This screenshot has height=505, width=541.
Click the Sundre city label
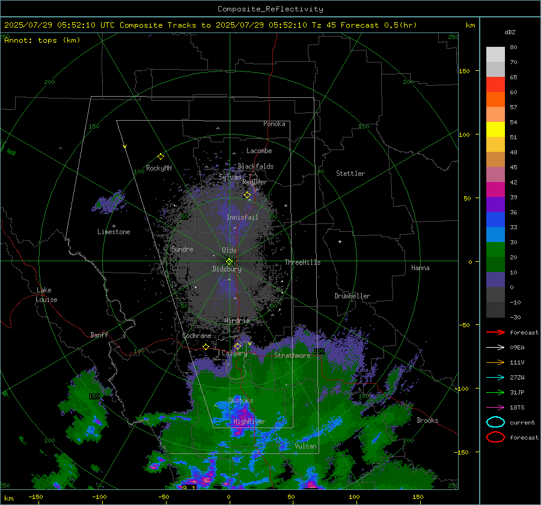tap(182, 249)
